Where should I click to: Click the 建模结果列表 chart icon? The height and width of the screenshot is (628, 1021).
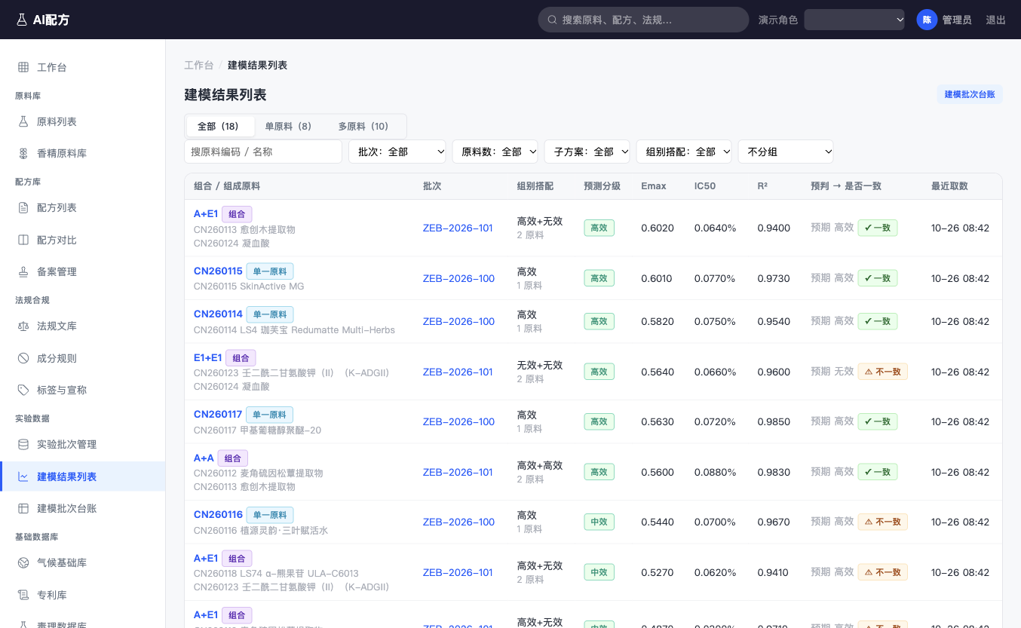[23, 476]
